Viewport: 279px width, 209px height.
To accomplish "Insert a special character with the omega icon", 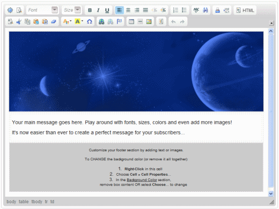I will click(x=90, y=21).
